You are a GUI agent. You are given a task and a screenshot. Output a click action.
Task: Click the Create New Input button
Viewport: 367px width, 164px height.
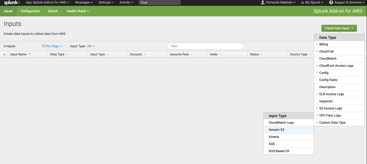[339, 28]
